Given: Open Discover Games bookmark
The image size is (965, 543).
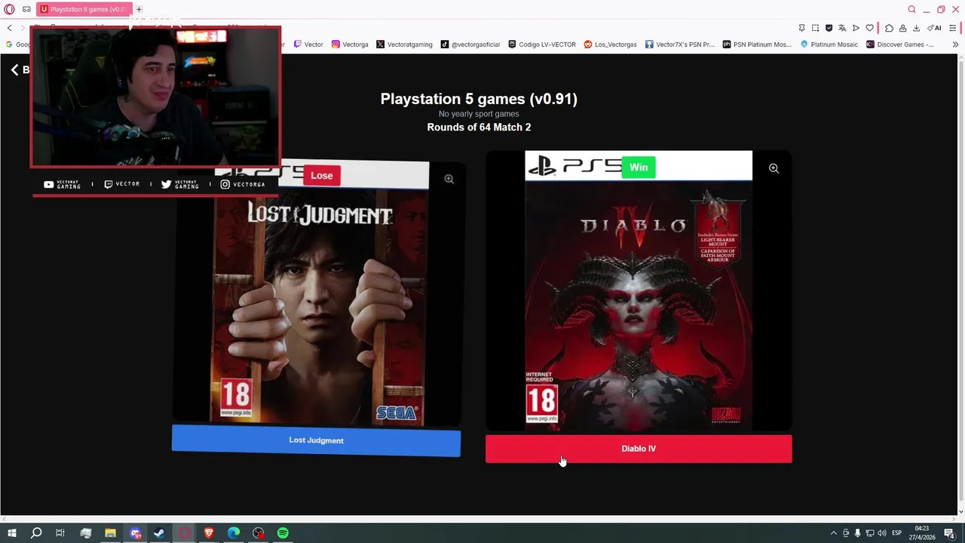Looking at the screenshot, I should [x=900, y=44].
